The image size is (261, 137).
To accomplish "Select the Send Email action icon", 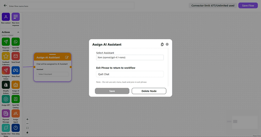I will (16, 56).
